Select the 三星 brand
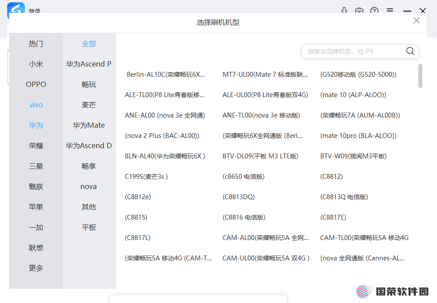Viewport: 437px width, 303px height. pyautogui.click(x=36, y=166)
